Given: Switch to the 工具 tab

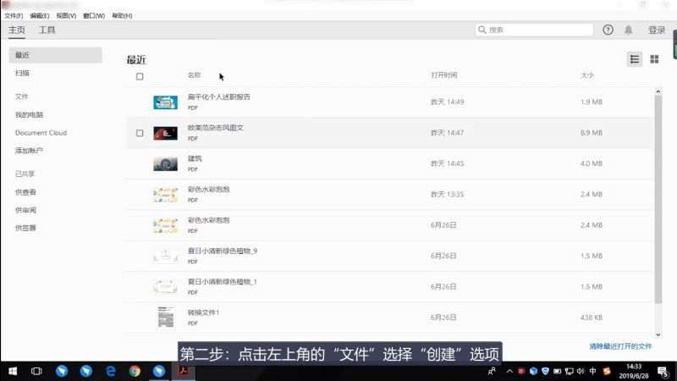Looking at the screenshot, I should coord(47,30).
